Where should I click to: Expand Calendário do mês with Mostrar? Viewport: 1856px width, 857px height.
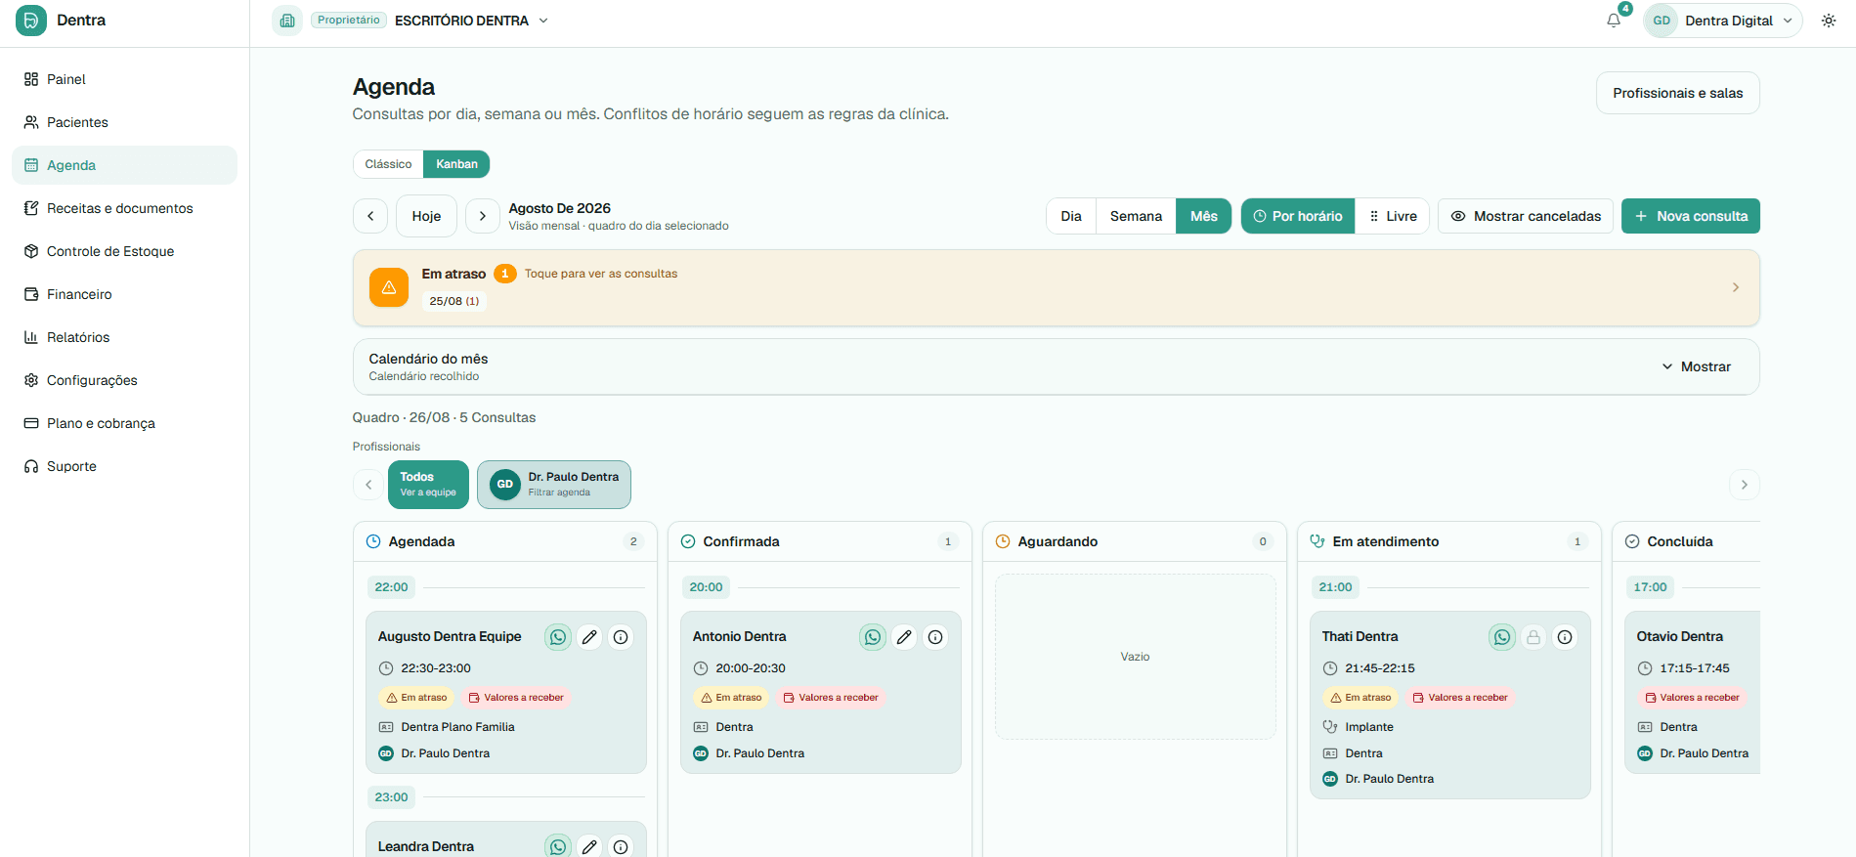coord(1697,366)
